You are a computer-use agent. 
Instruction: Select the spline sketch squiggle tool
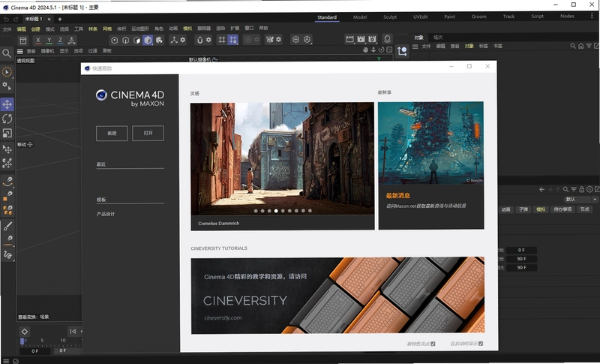click(7, 255)
